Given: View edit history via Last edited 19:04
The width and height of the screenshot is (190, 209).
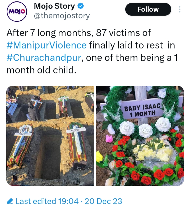Looking at the screenshot, I should [x=47, y=201].
